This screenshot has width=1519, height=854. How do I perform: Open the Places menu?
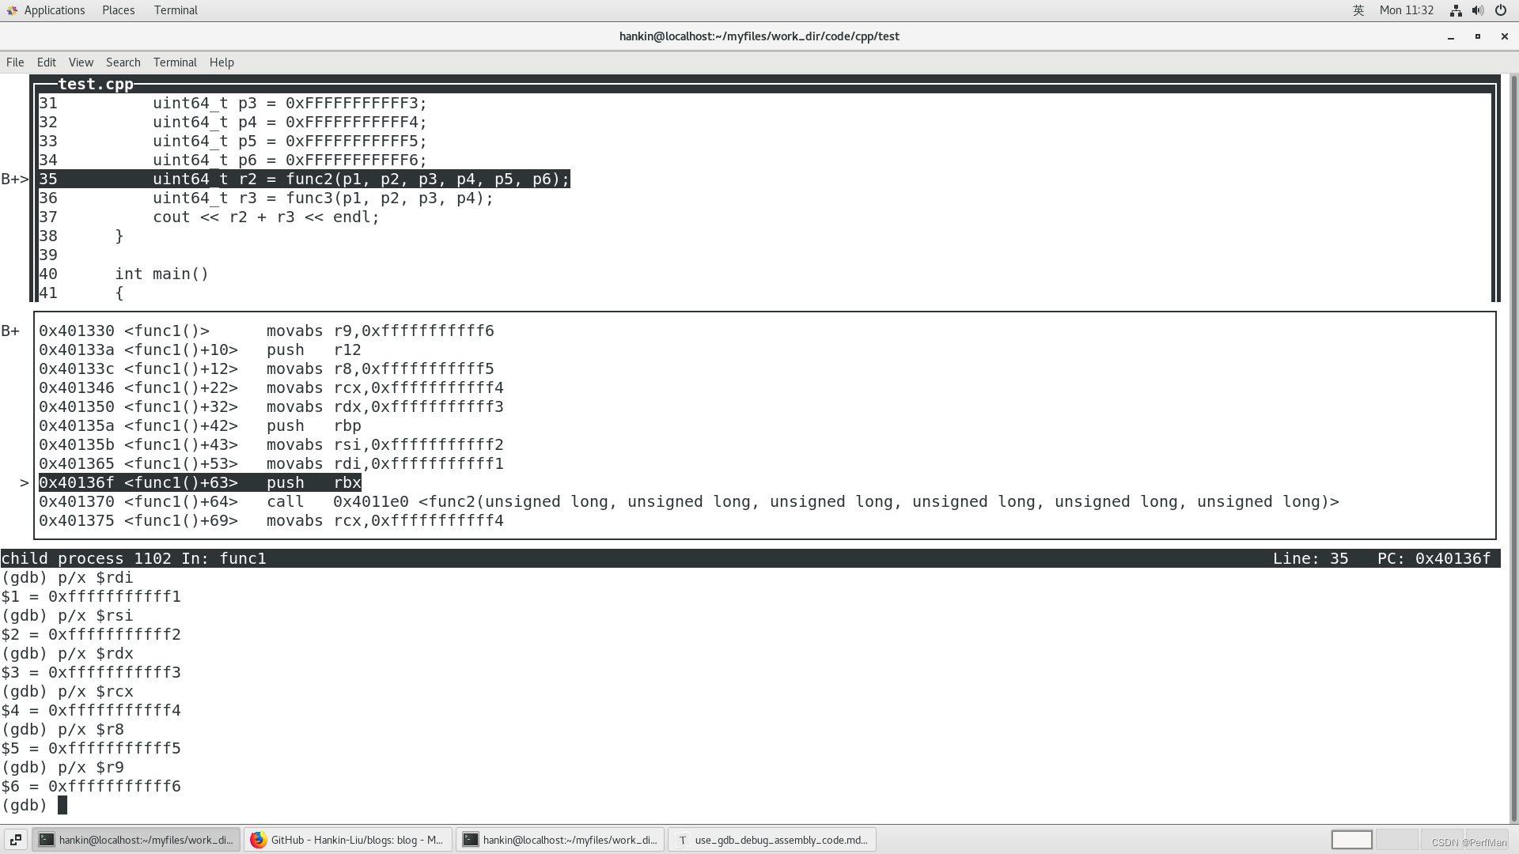tap(118, 10)
